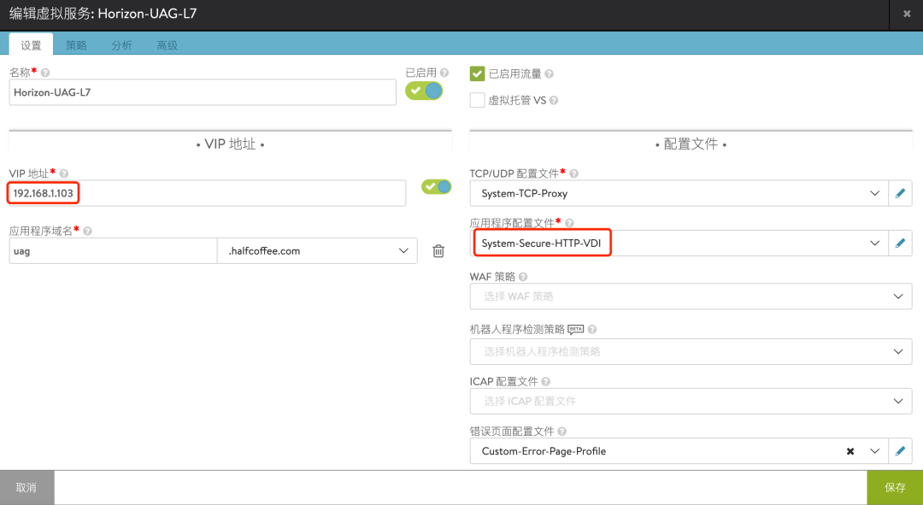
Task: Show help for 机器人程序检测策略
Action: click(x=592, y=329)
